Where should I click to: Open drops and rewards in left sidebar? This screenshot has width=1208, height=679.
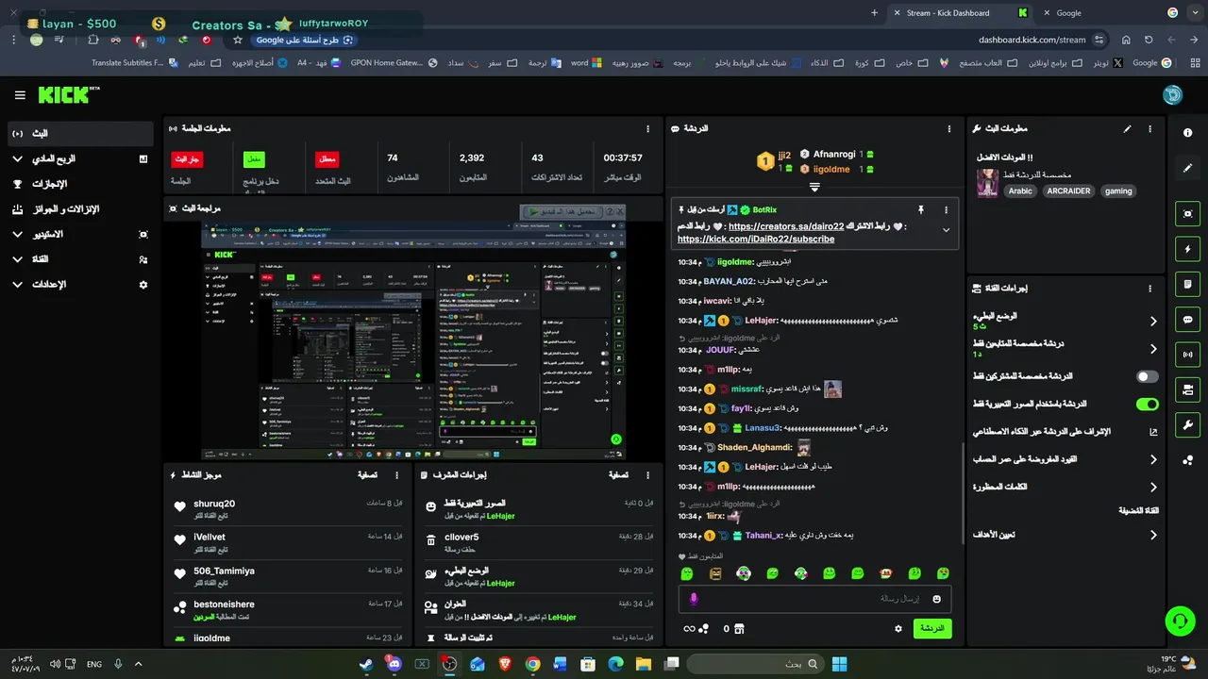click(x=80, y=209)
